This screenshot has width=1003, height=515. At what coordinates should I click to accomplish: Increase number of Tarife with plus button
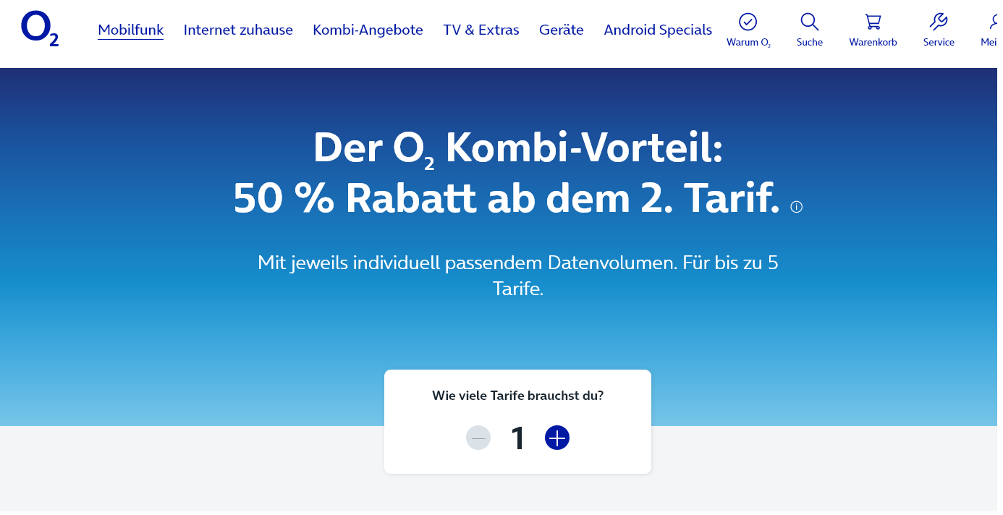click(557, 438)
